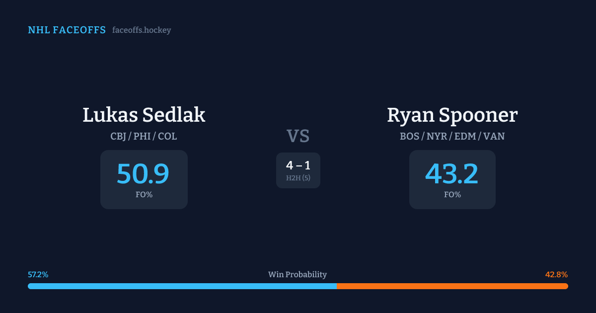Click the blue win probability bar segment
Image resolution: width=596 pixels, height=313 pixels.
coord(182,286)
